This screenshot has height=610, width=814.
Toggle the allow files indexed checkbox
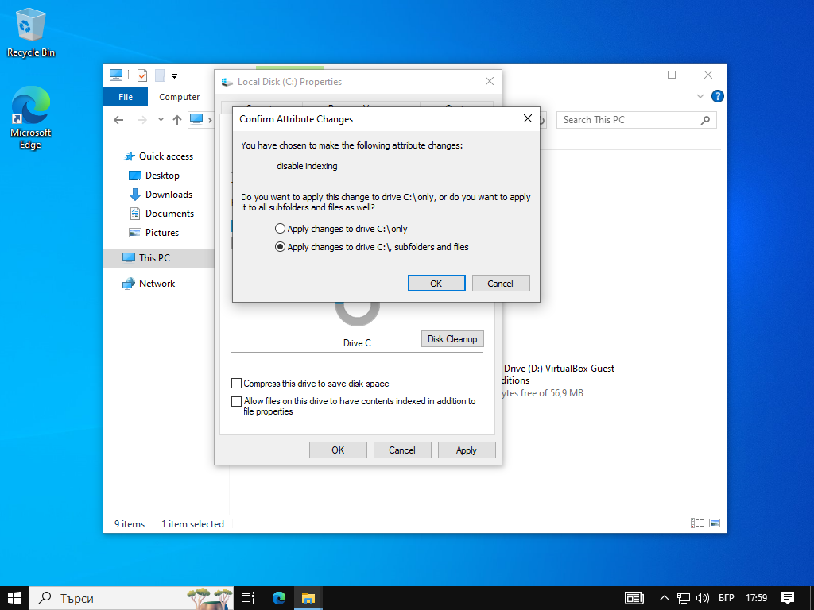[x=237, y=402]
